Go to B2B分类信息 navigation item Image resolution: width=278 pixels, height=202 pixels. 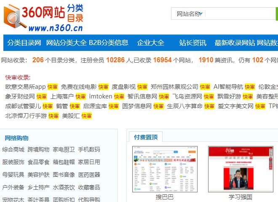point(109,43)
